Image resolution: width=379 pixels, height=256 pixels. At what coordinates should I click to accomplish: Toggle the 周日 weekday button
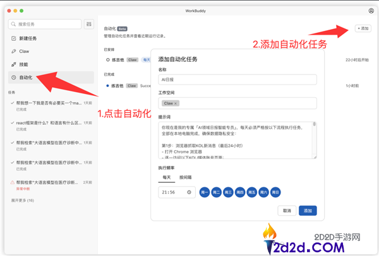[x=275, y=192]
